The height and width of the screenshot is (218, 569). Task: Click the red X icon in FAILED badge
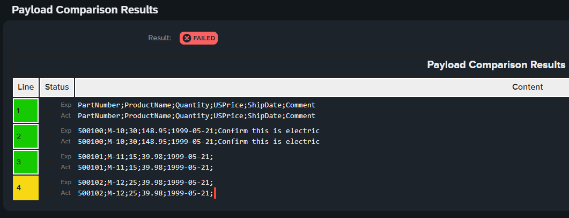pos(187,38)
